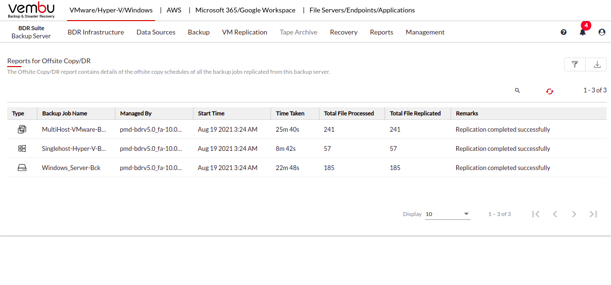
Task: Click the 25m 40s time taken value
Action: coord(288,129)
